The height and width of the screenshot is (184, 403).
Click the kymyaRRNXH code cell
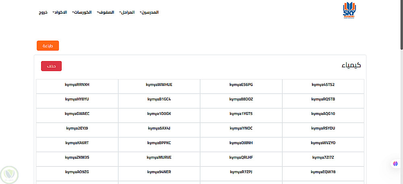click(x=77, y=85)
